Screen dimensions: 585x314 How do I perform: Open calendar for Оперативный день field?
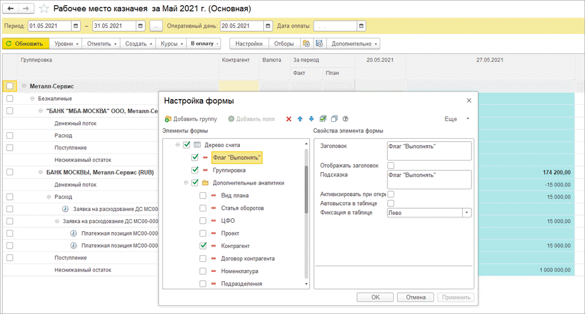(268, 26)
